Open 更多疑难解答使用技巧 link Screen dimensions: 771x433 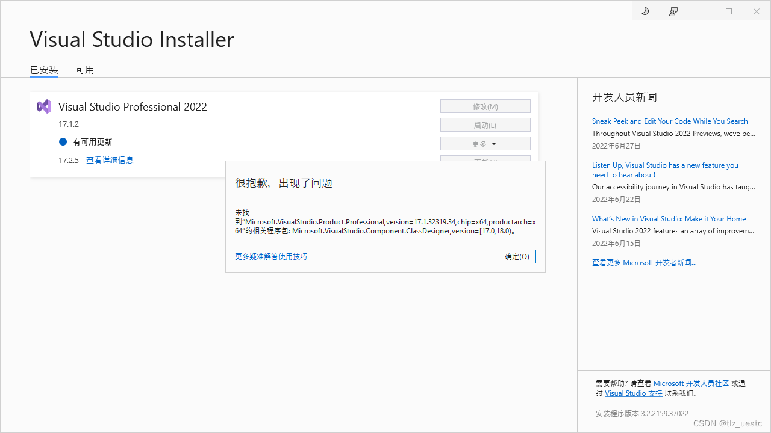point(271,256)
